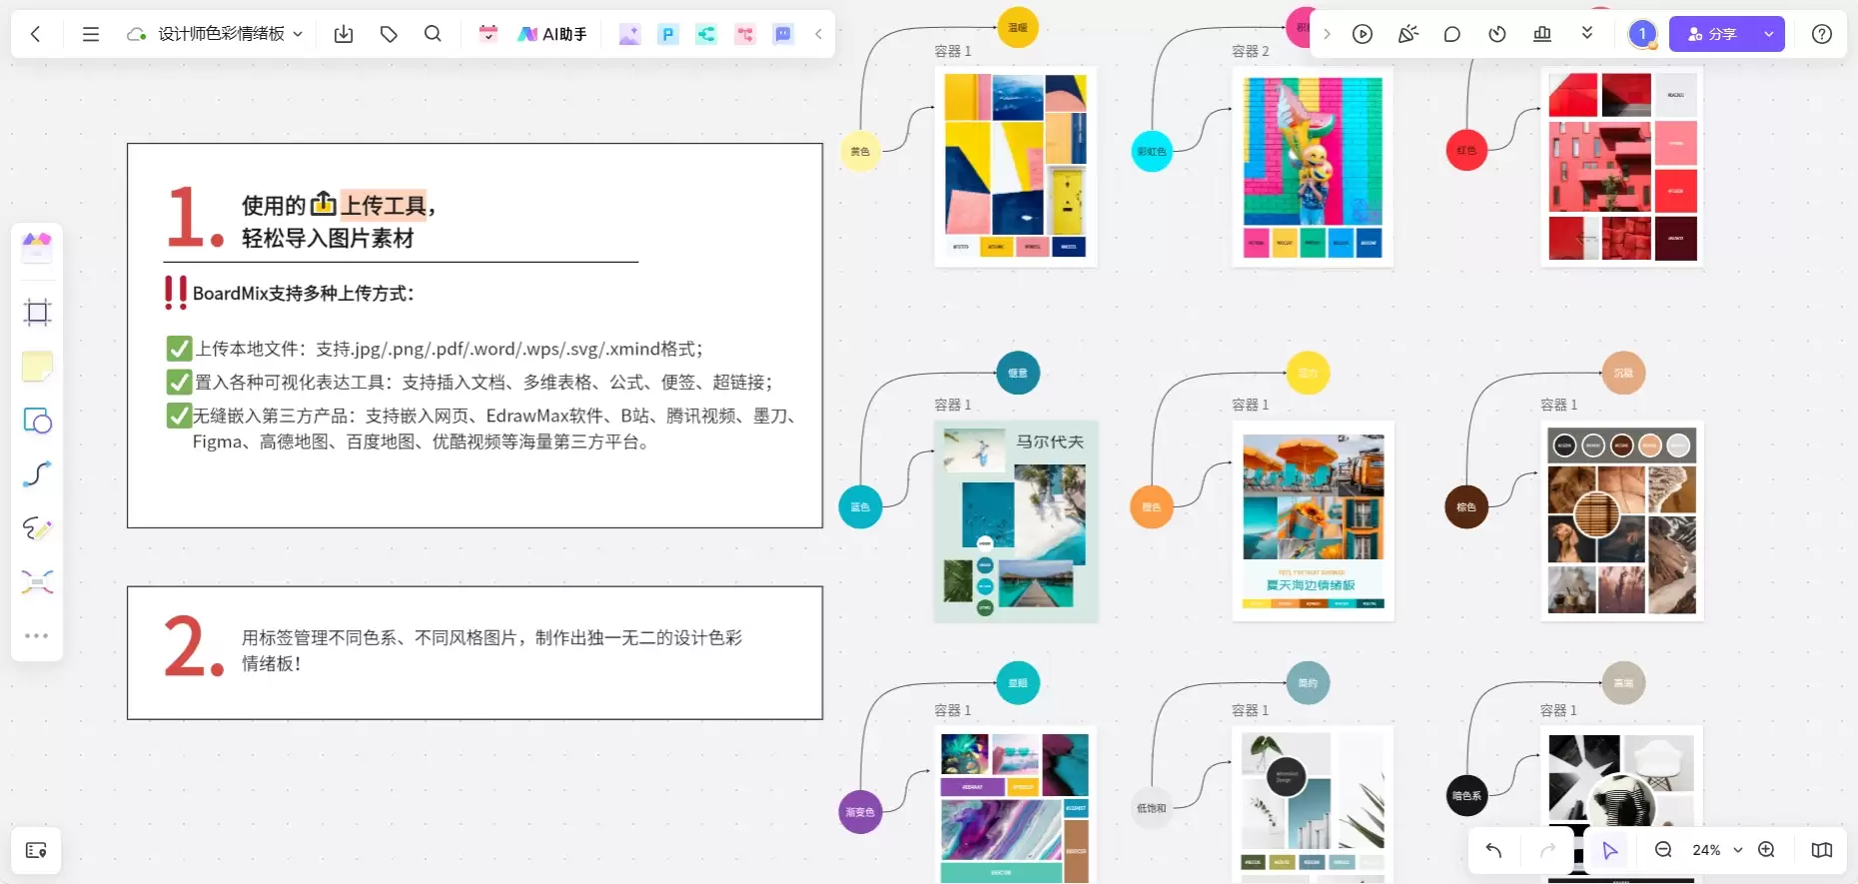Open the mind map tool
Screen dimensions: 1858x884
pyautogui.click(x=37, y=581)
